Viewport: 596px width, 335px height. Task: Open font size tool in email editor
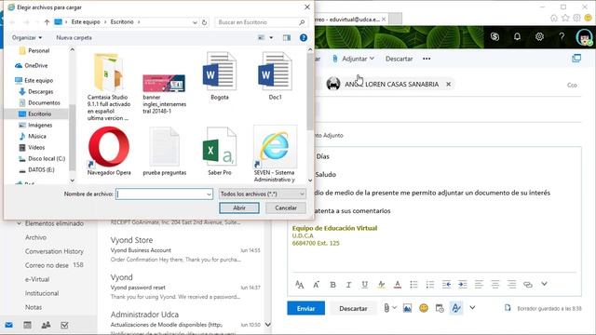tap(300, 285)
